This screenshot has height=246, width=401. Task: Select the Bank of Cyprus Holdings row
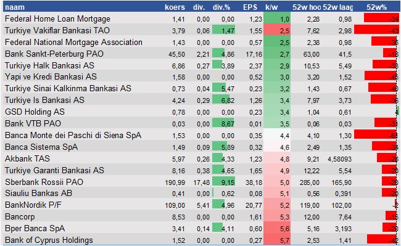tap(200, 240)
